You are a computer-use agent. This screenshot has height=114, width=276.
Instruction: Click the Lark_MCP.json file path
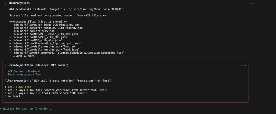tap(34, 31)
